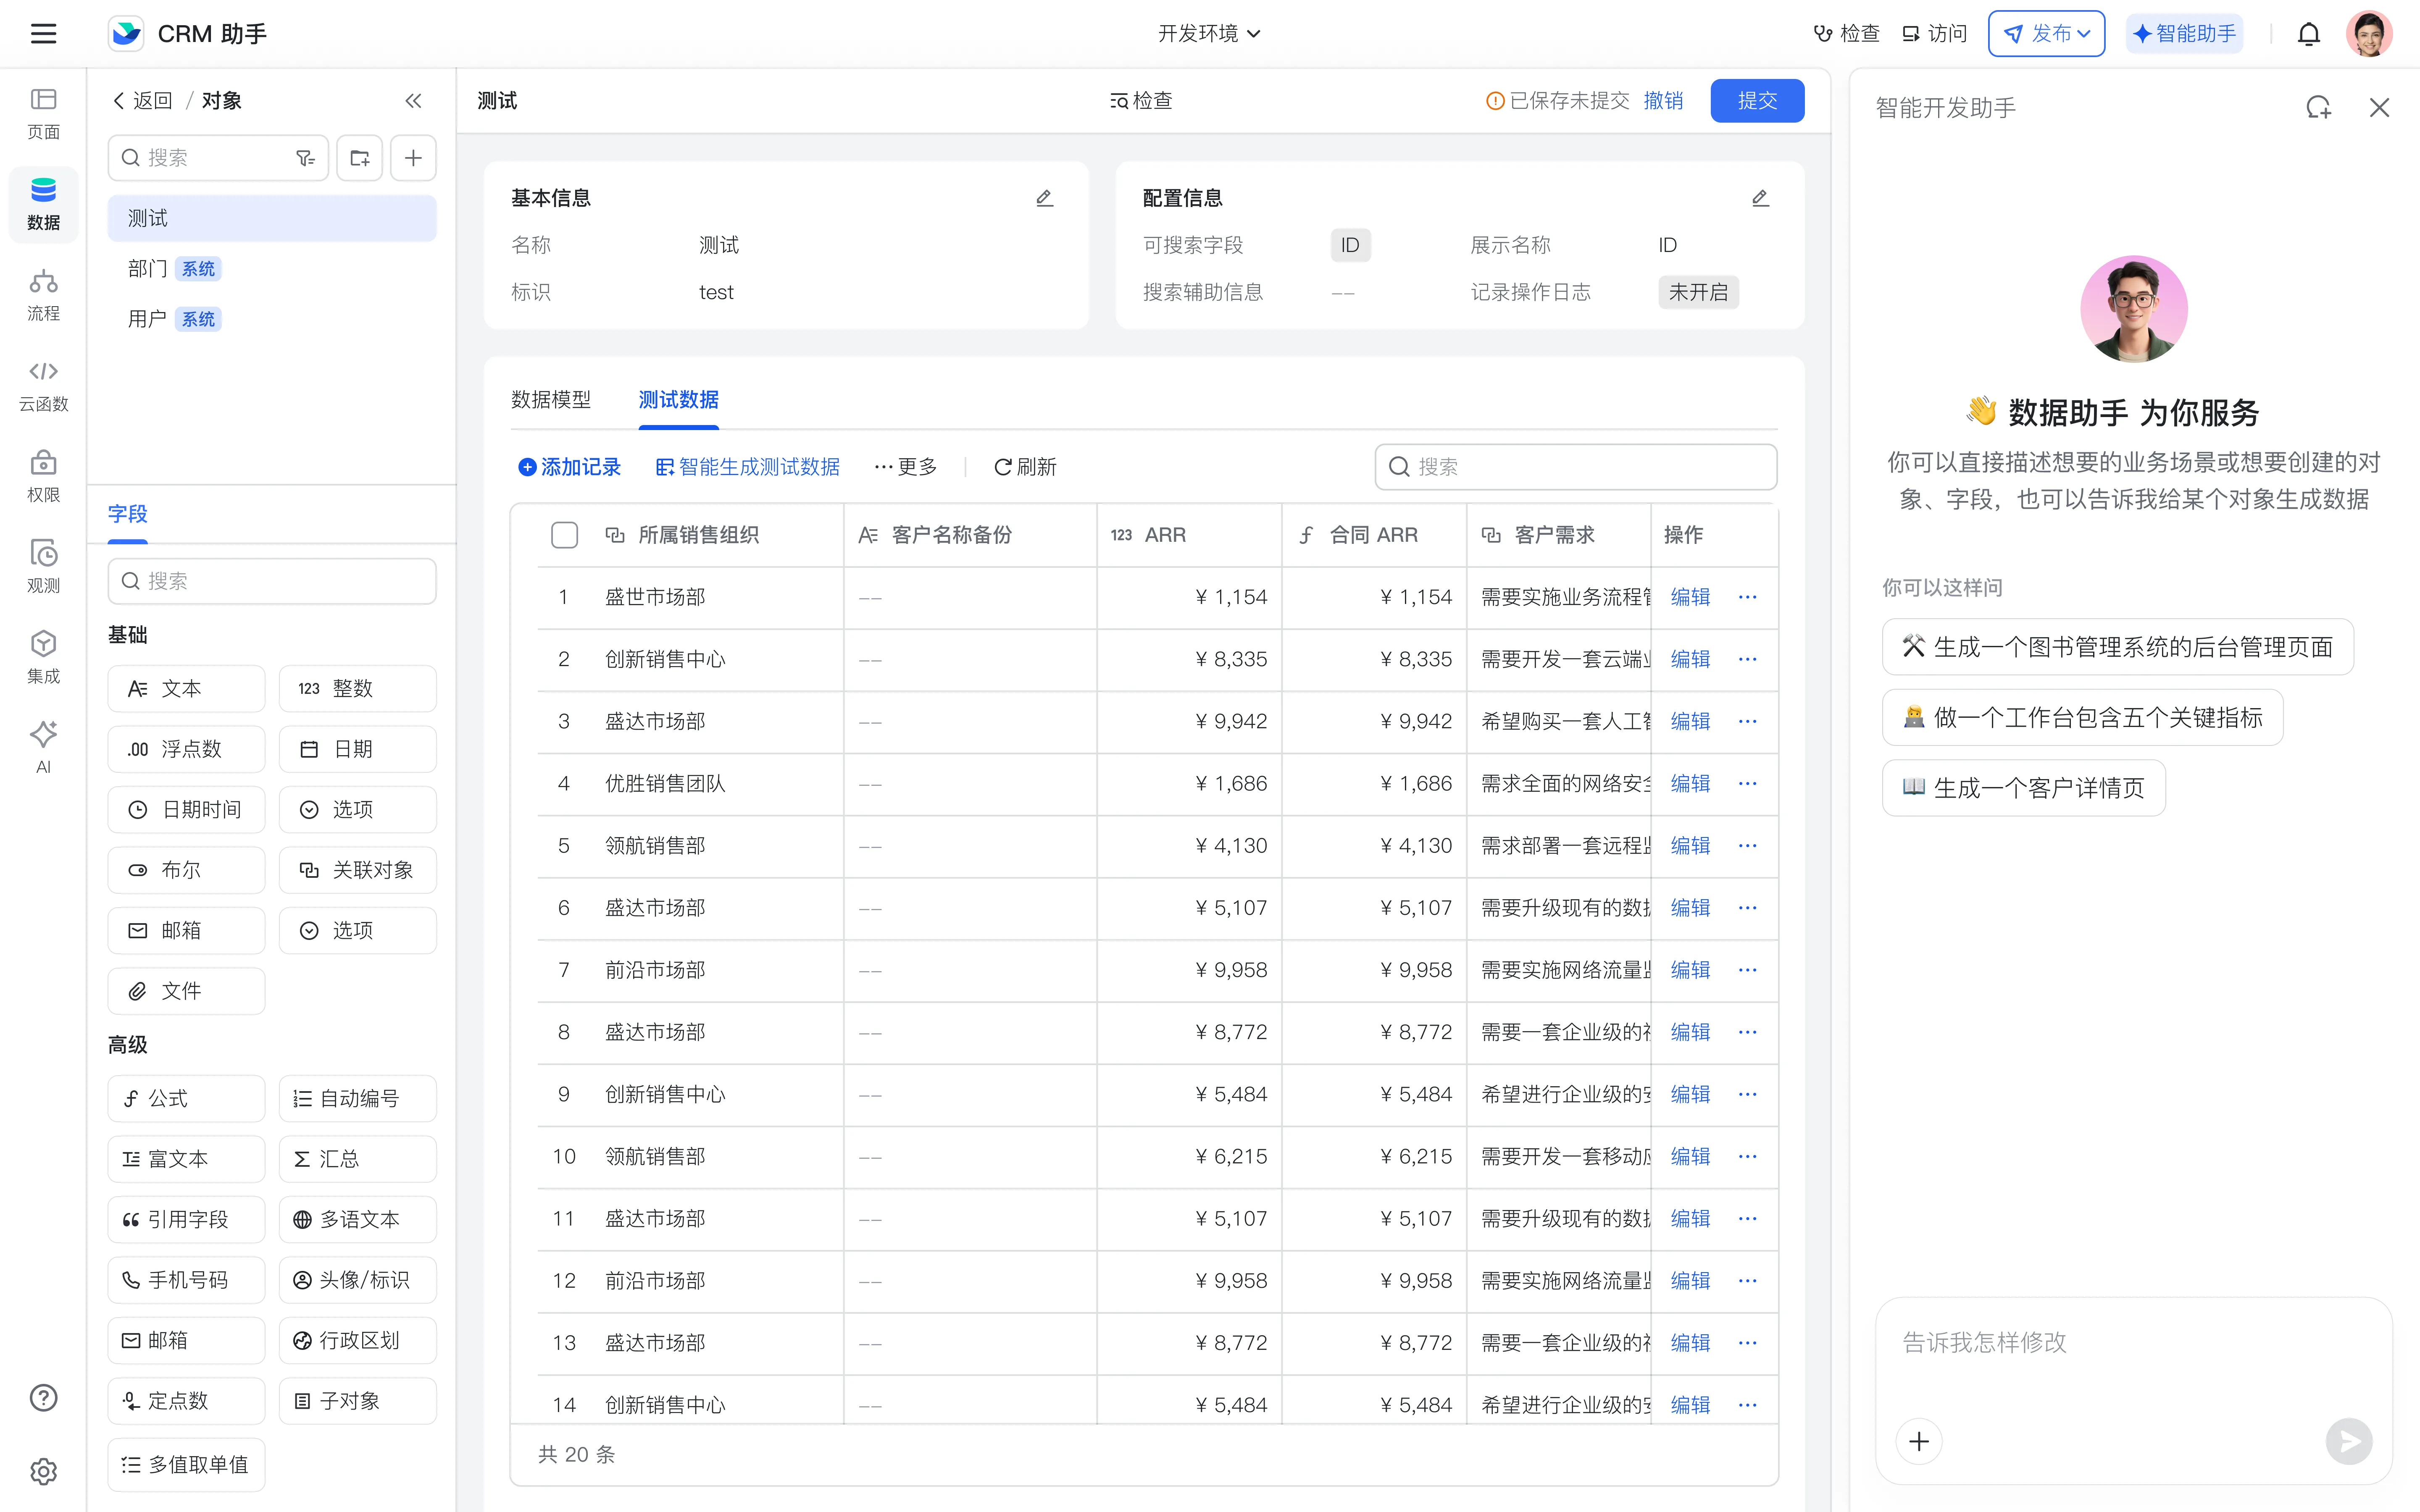The height and width of the screenshot is (1512, 2420).
Task: Start a new chat in 智能开发助手
Action: [x=2318, y=107]
